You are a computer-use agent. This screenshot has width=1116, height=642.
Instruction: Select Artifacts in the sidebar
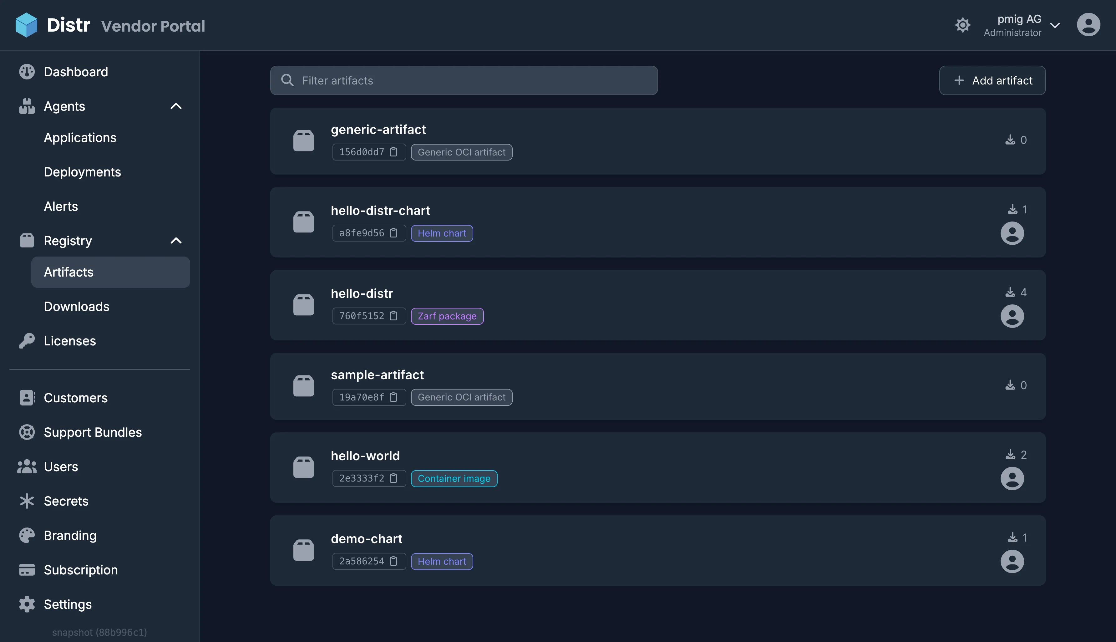tap(111, 272)
